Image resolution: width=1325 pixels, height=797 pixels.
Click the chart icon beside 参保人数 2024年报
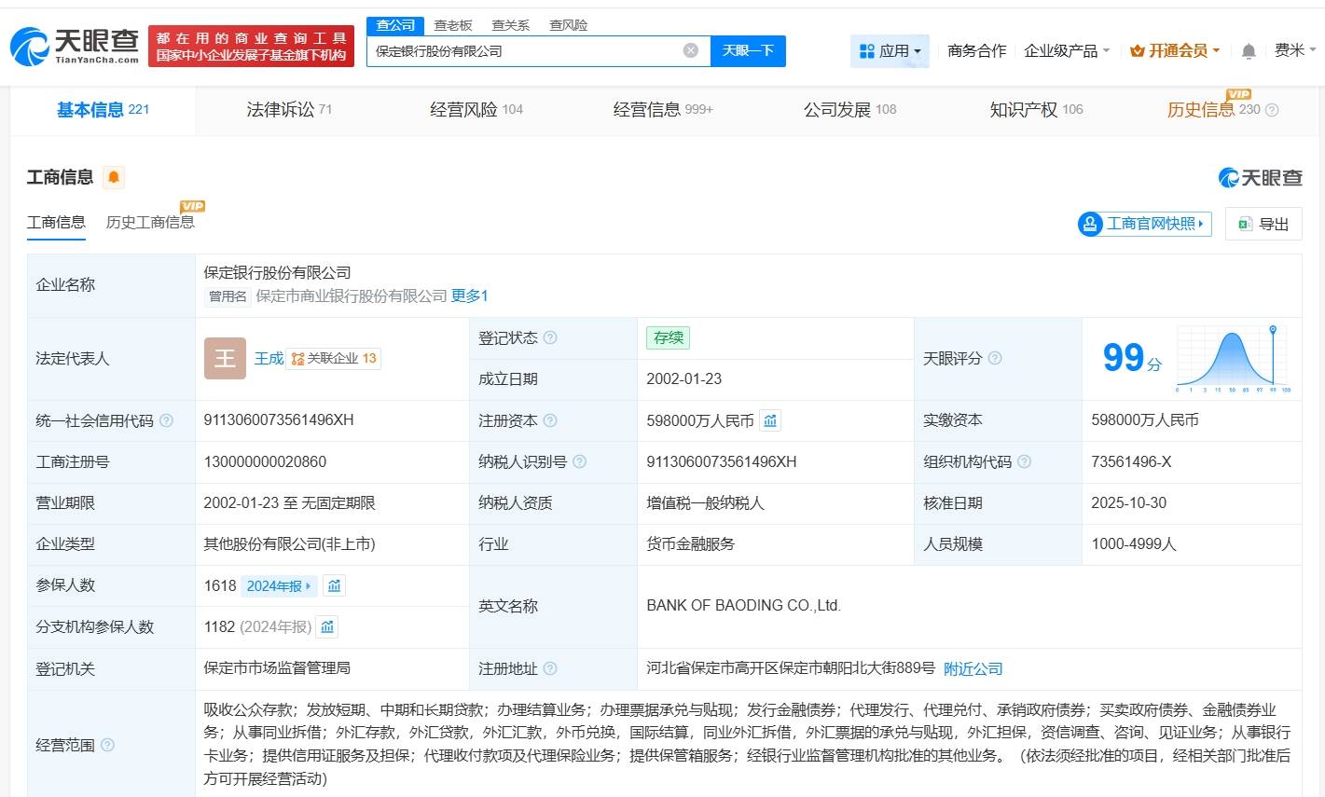click(334, 585)
